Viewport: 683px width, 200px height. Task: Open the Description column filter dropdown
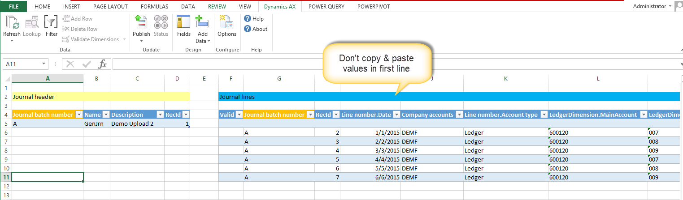tap(160, 115)
